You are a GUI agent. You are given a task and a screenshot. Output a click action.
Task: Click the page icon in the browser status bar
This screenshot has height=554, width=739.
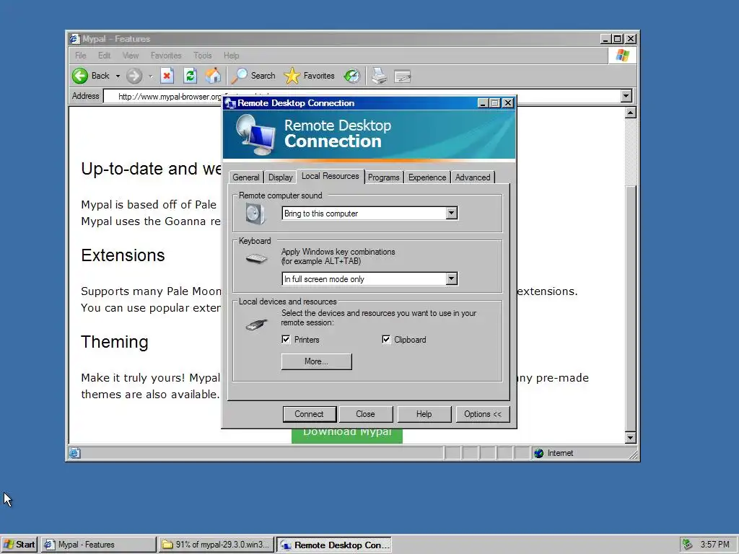click(x=75, y=453)
